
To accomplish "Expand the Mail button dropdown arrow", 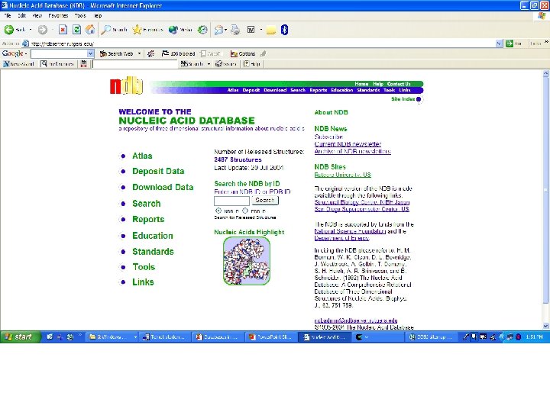I will point(225,30).
